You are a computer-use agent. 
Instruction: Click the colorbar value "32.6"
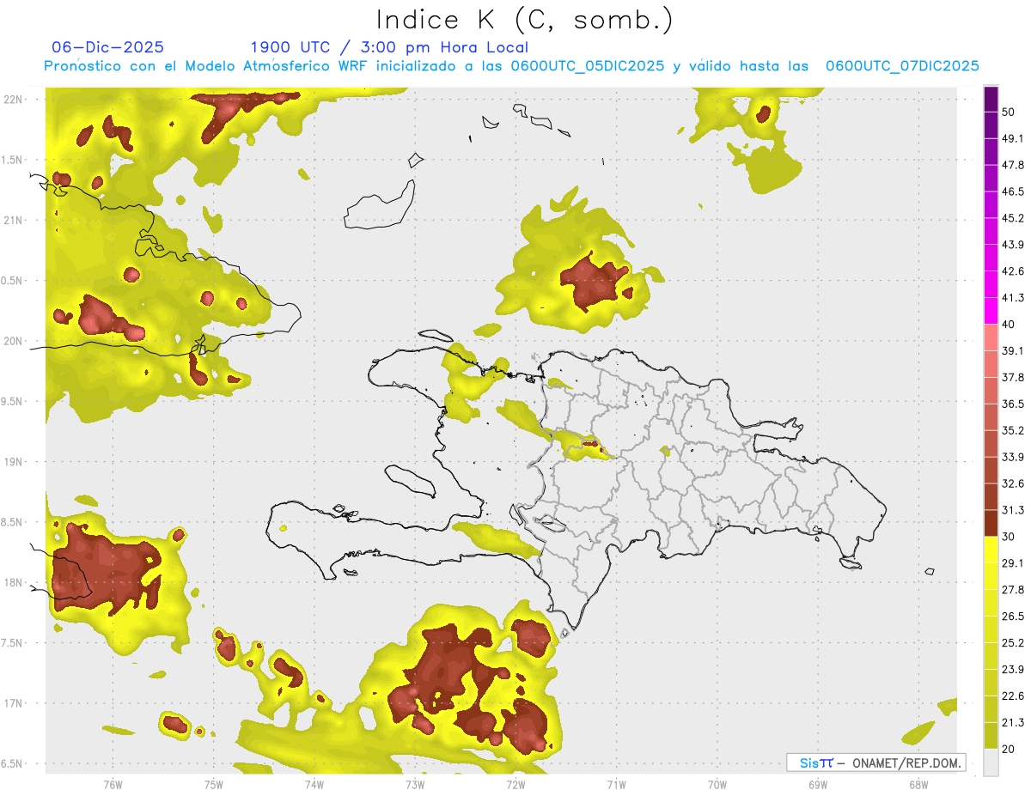click(1014, 483)
